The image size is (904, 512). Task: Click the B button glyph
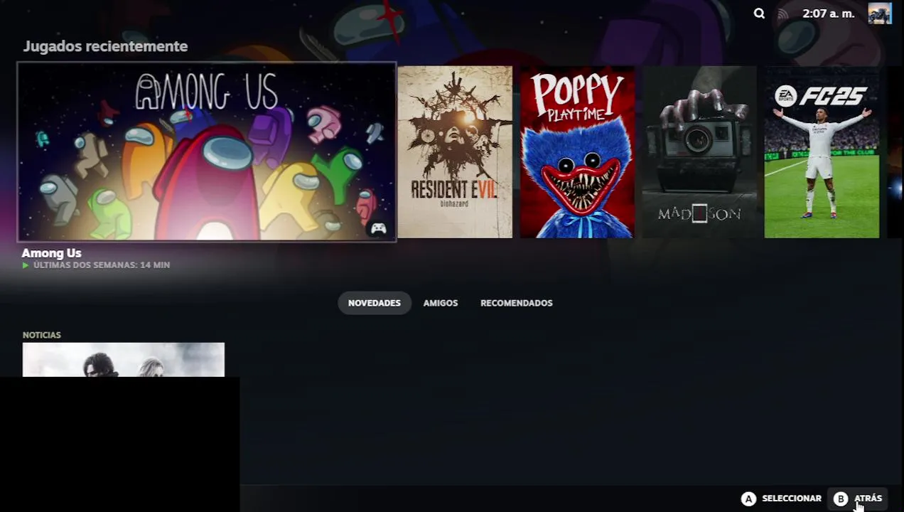click(x=841, y=498)
